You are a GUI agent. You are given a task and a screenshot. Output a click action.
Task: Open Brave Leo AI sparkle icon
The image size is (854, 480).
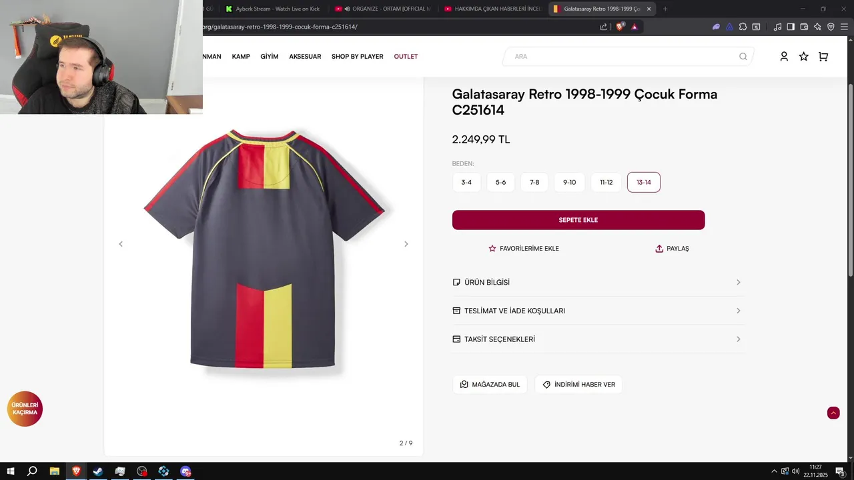[817, 27]
